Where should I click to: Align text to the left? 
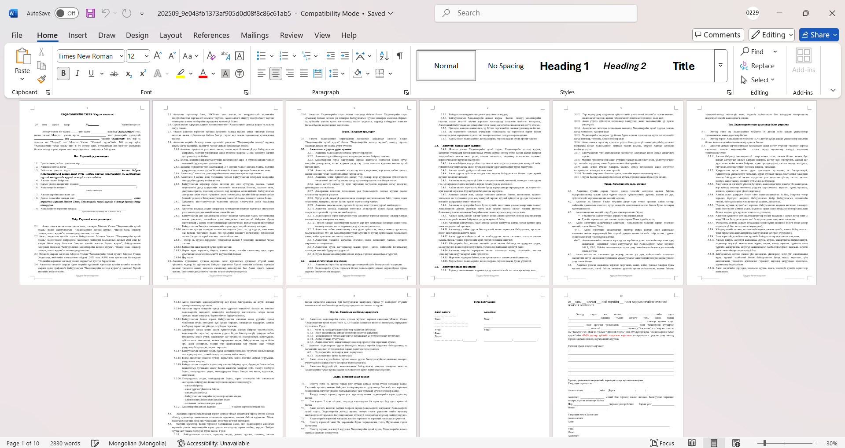click(262, 73)
